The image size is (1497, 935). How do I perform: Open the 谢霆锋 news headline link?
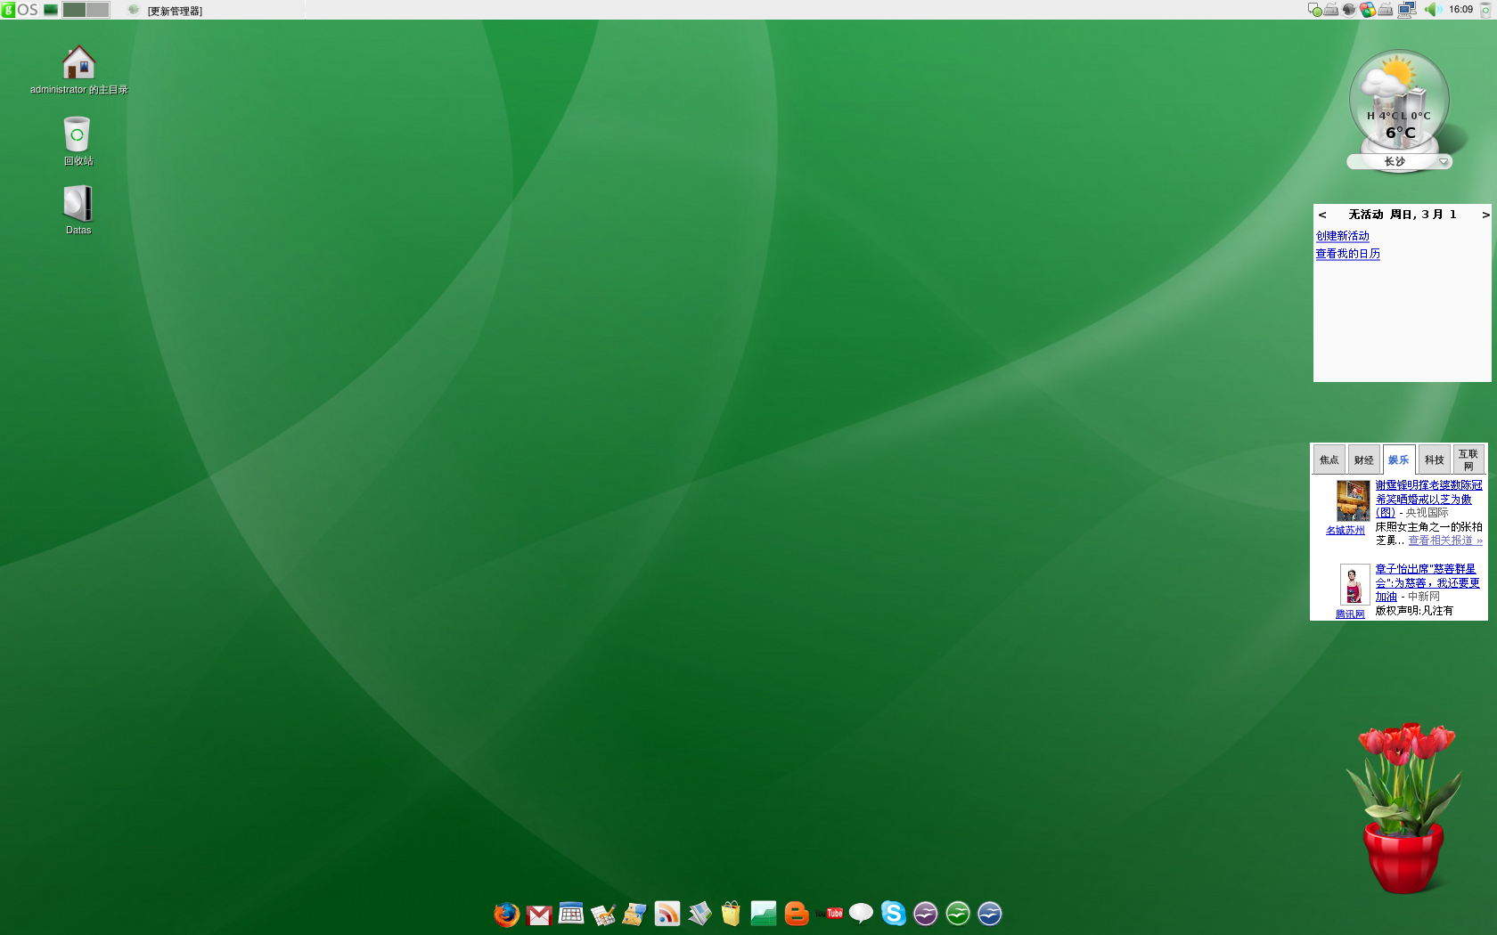pyautogui.click(x=1428, y=499)
